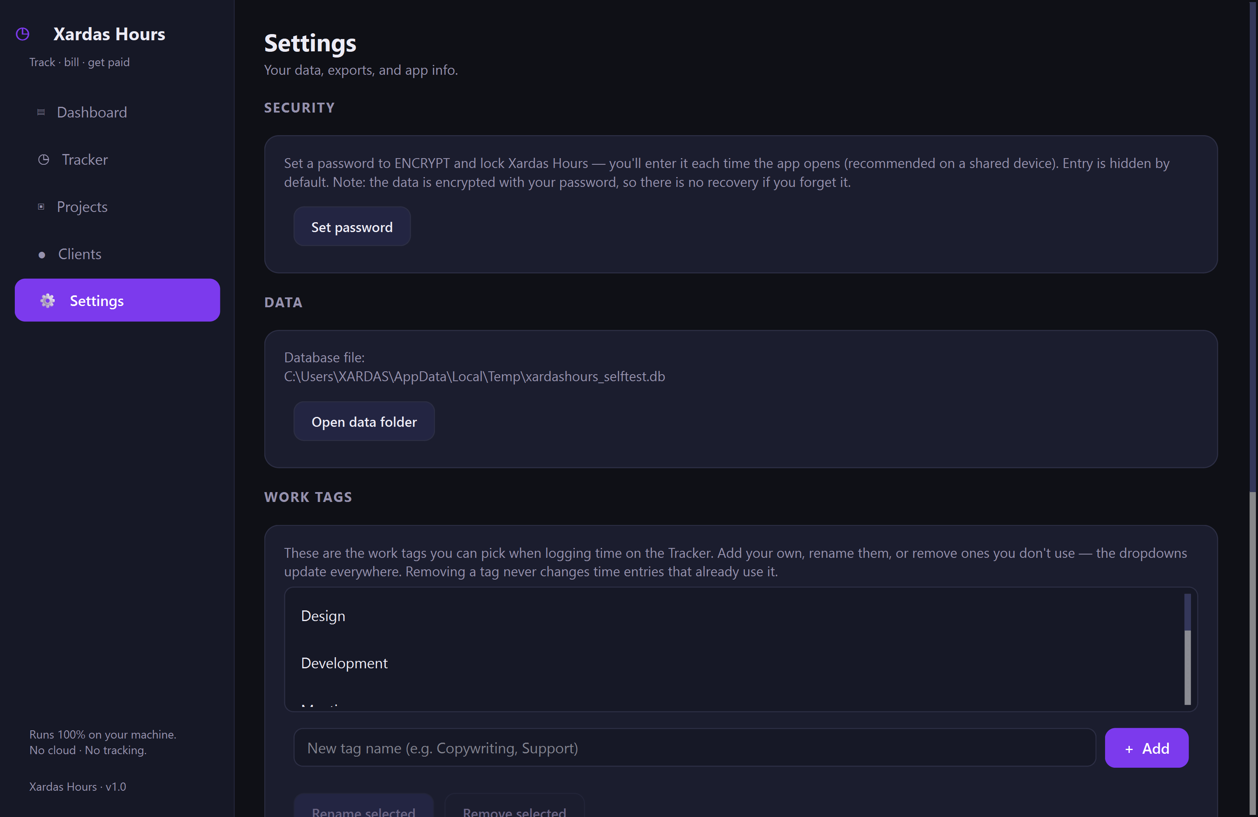The height and width of the screenshot is (817, 1258).
Task: Click the Set password button
Action: [x=352, y=227]
